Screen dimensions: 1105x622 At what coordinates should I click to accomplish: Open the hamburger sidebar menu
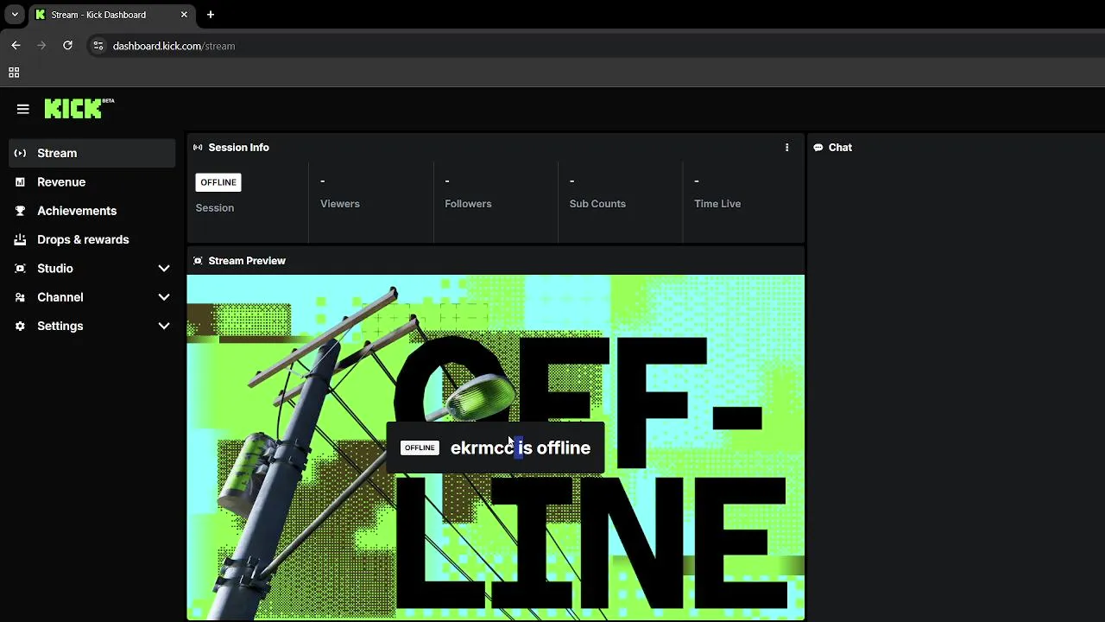click(x=23, y=109)
